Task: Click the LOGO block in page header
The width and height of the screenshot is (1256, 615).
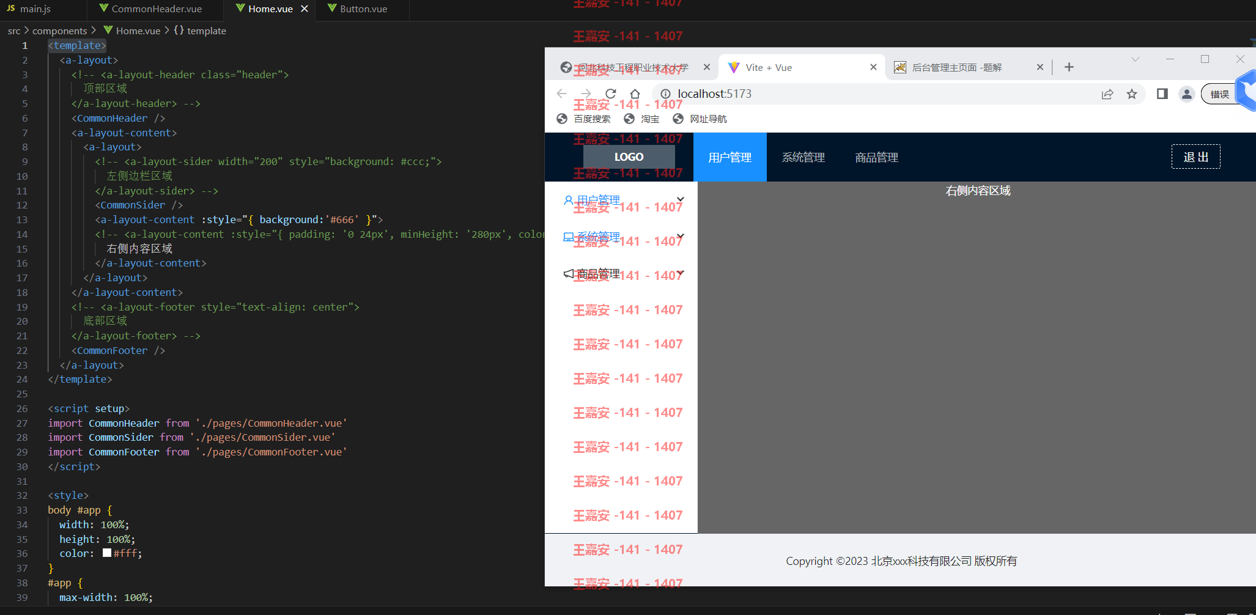Action: [629, 157]
